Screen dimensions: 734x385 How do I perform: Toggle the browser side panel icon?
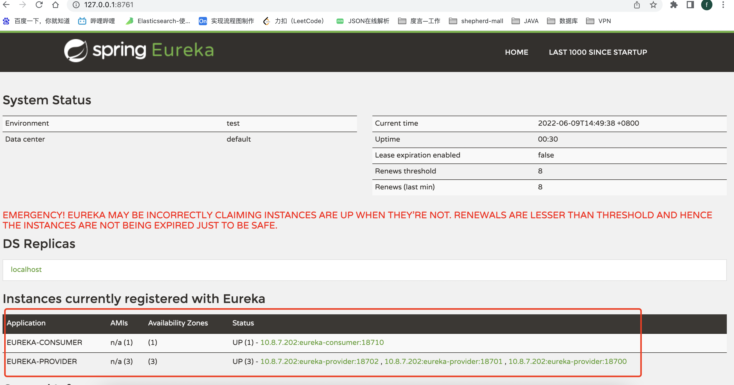[690, 5]
